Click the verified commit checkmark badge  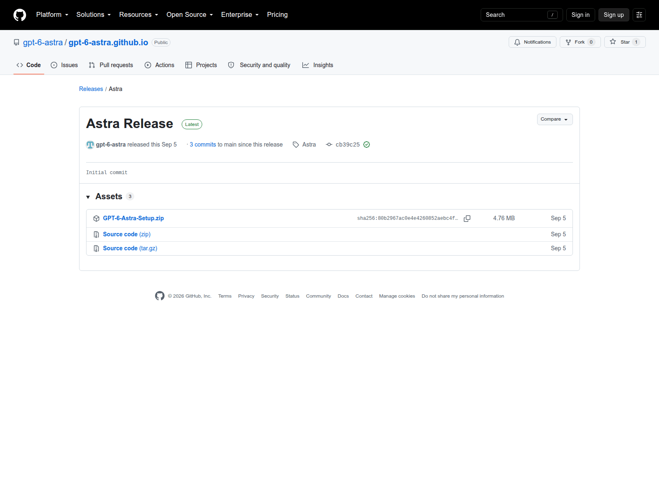367,144
